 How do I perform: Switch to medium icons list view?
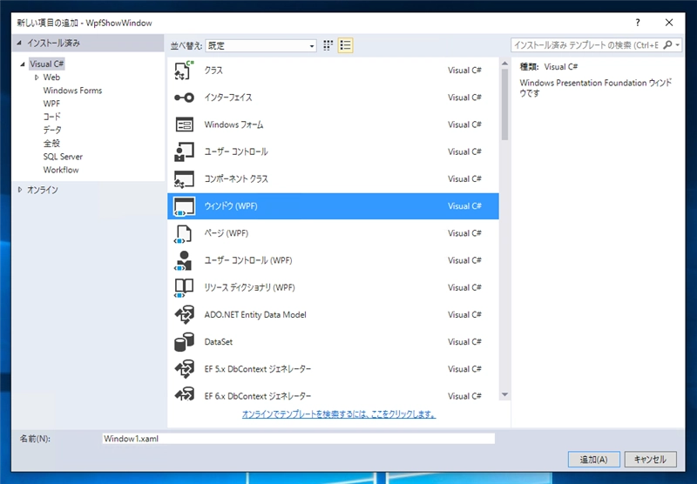[345, 45]
